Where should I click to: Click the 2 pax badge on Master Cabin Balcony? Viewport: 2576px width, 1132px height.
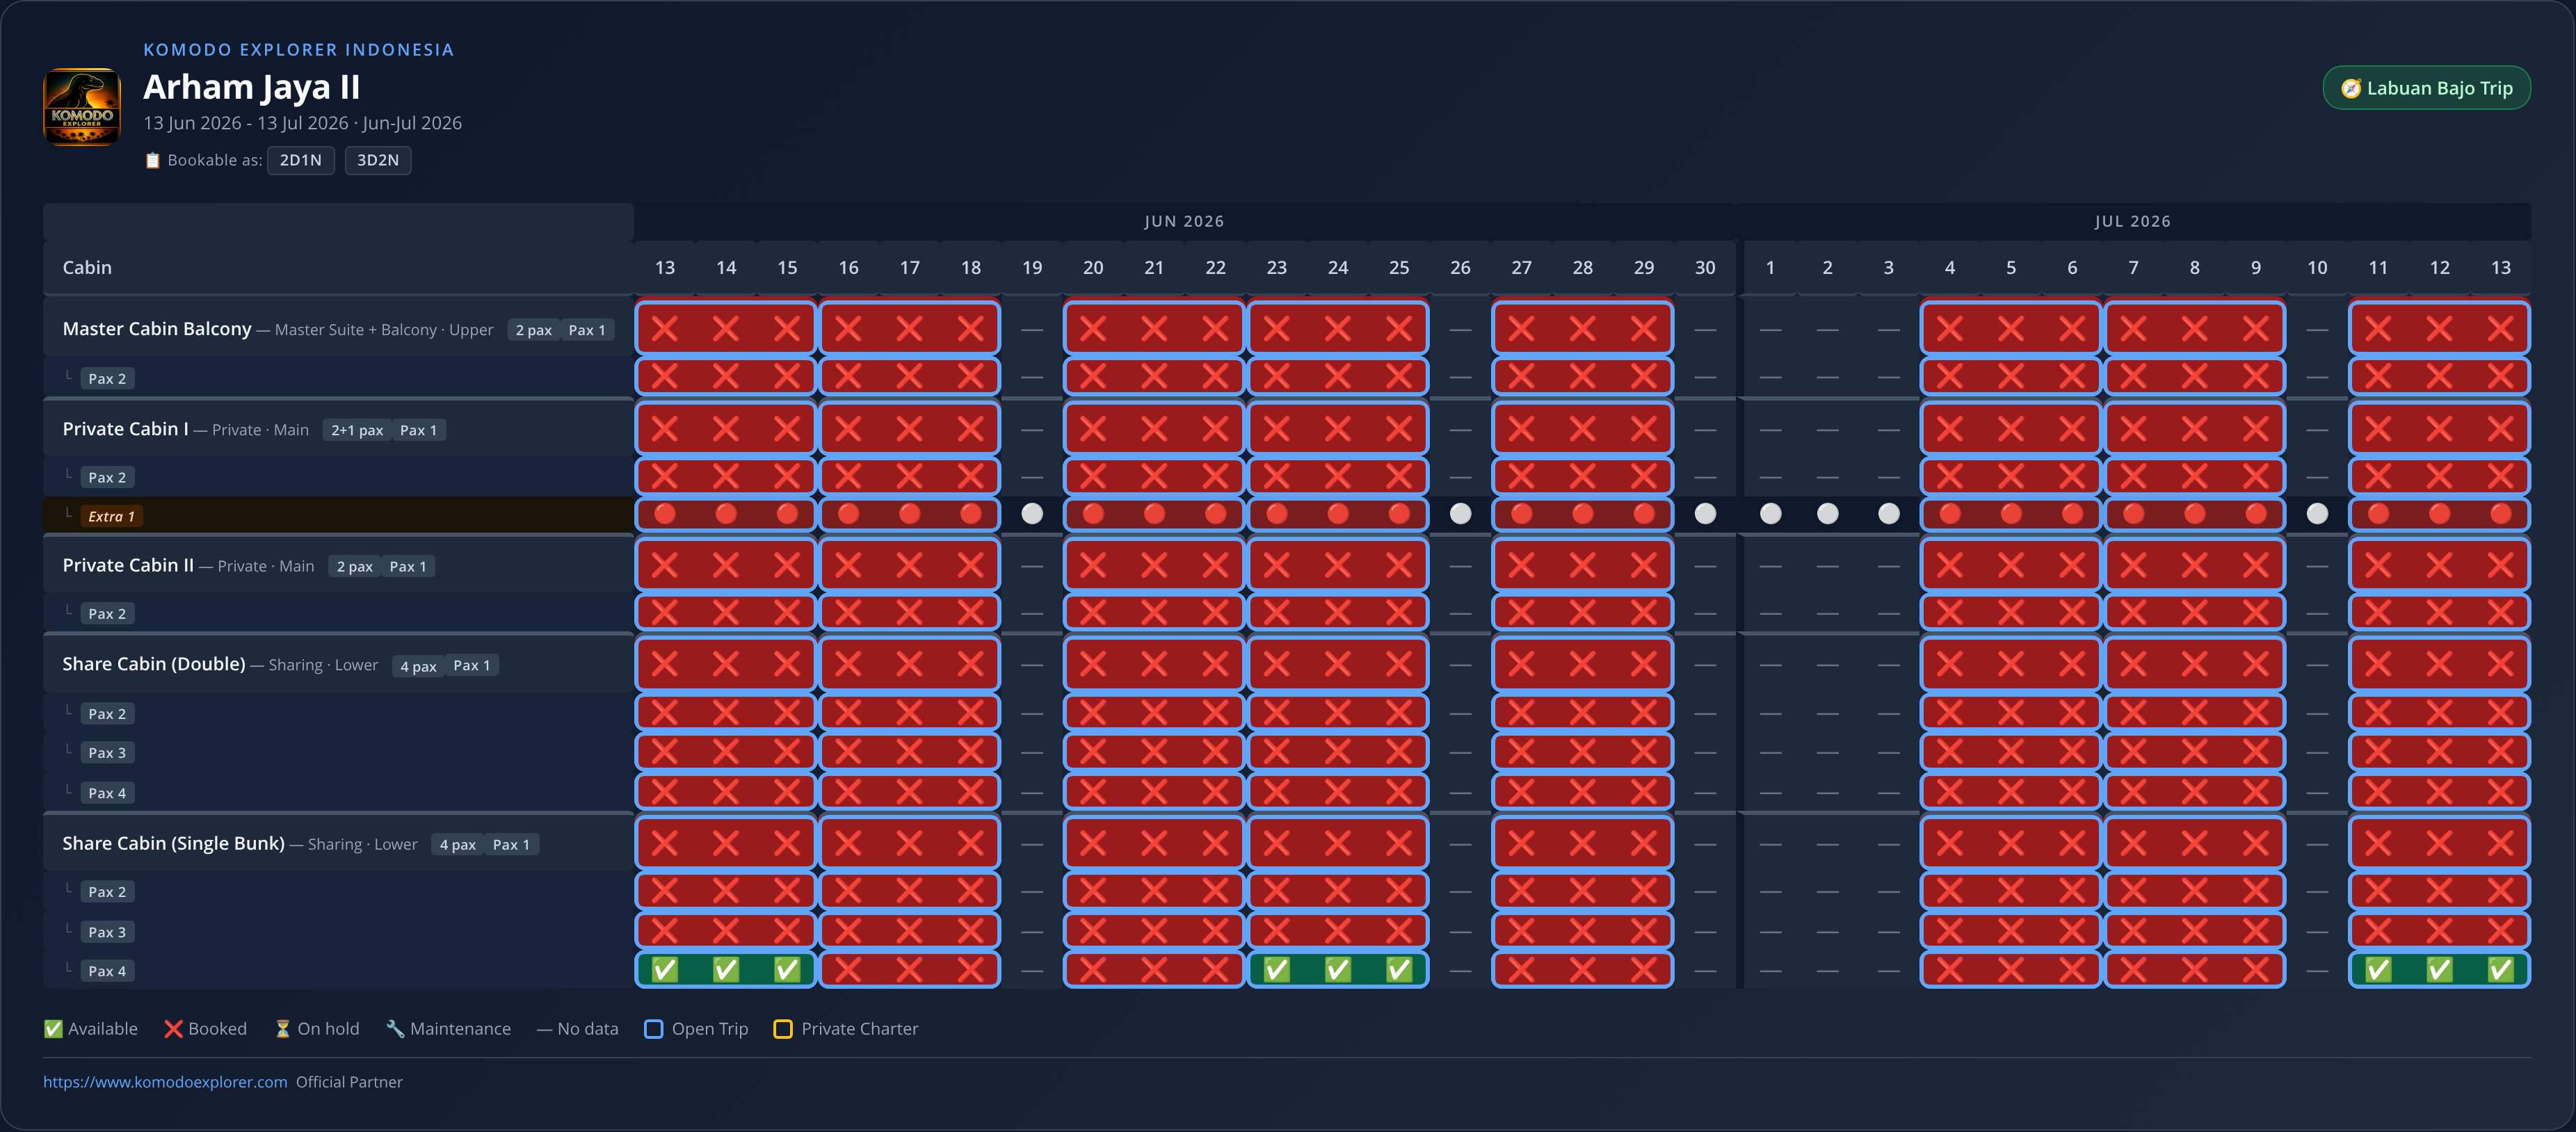point(533,330)
